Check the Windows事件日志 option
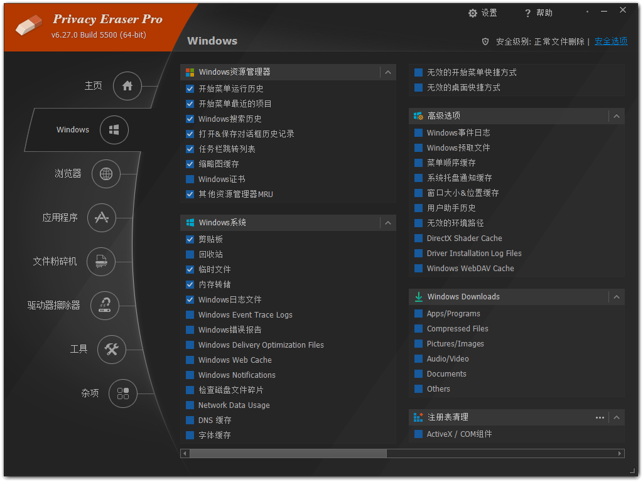The height and width of the screenshot is (482, 643). (418, 132)
